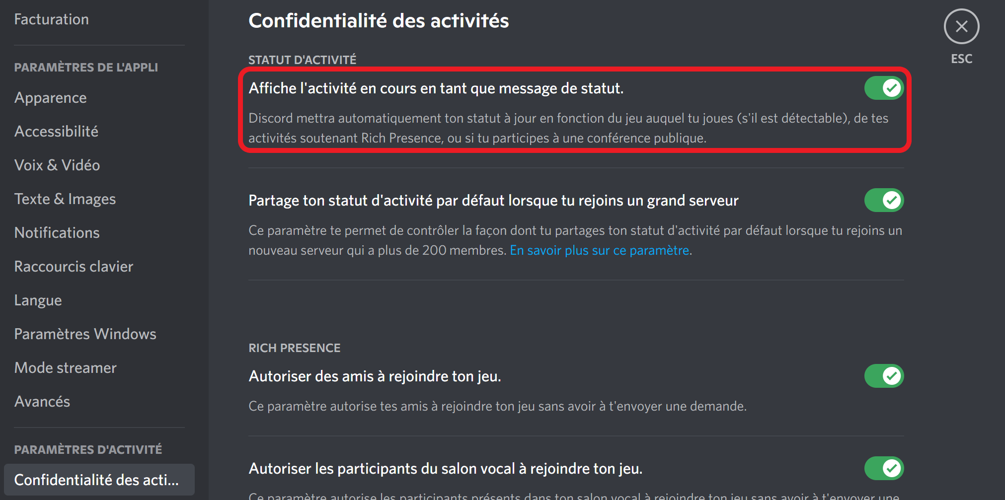
Task: Toggle allowing friends to join your game
Action: (884, 376)
